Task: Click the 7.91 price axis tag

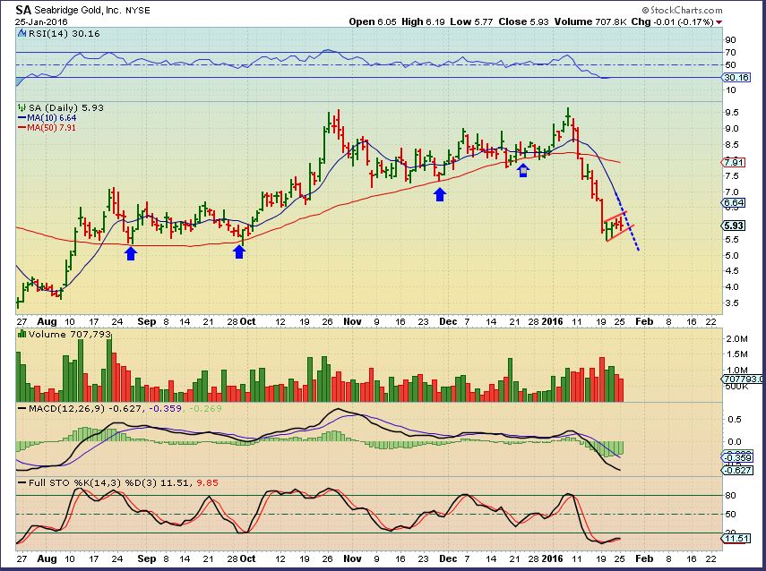Action: click(734, 162)
